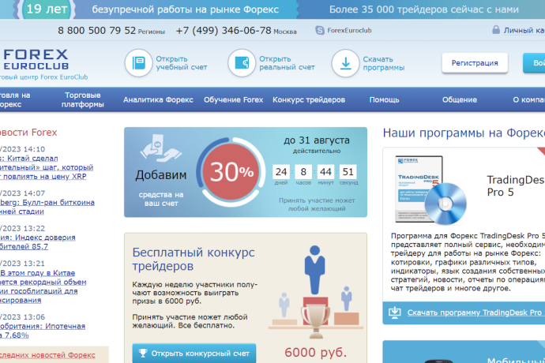Click the countdown days value 24
Screen dimensions: 545x363
(x=281, y=171)
